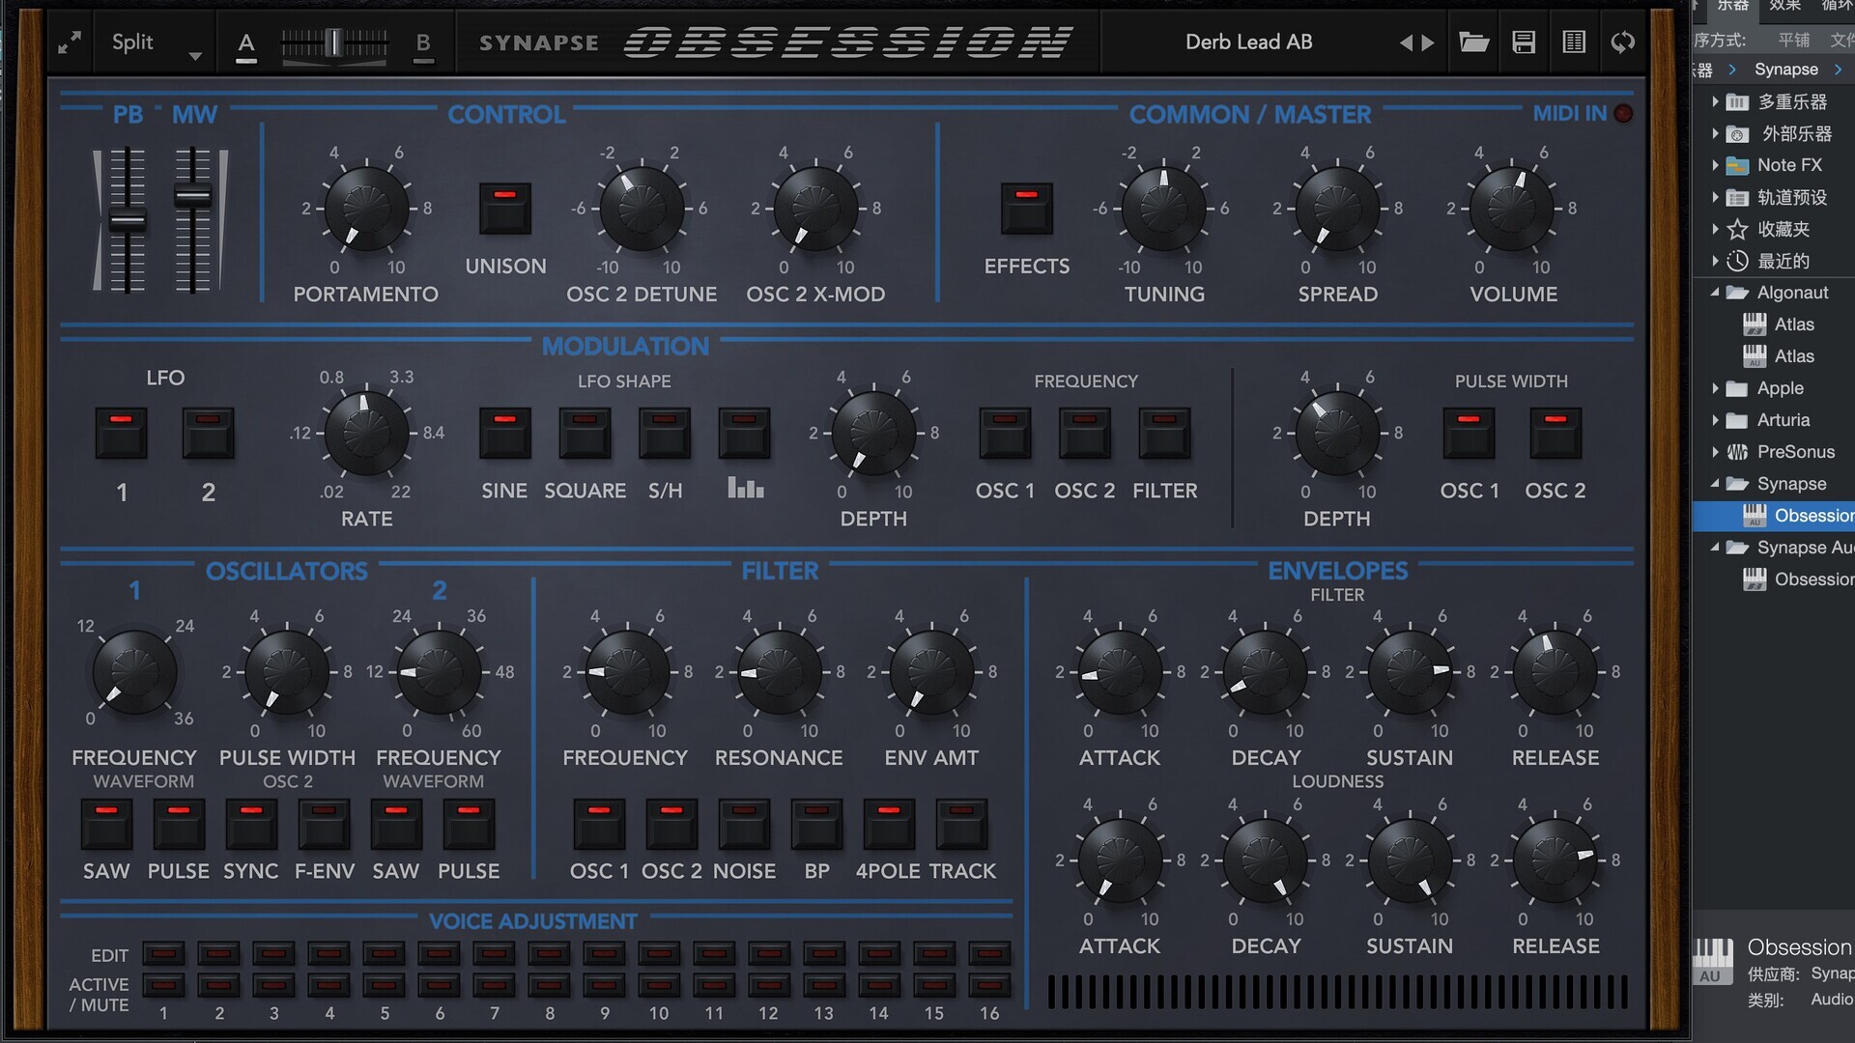Click the MW mod wheel slider
This screenshot has width=1855, height=1043.
click(192, 197)
